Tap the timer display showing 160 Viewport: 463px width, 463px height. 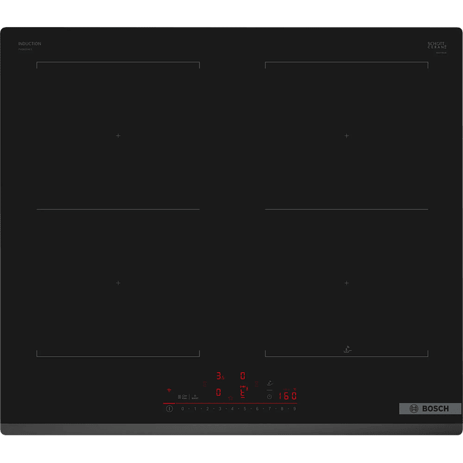[x=287, y=396]
